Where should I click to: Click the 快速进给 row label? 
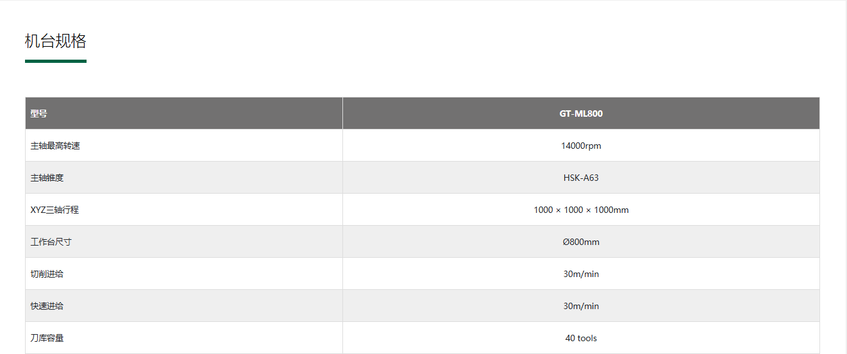[x=47, y=306]
